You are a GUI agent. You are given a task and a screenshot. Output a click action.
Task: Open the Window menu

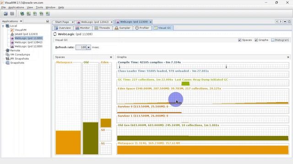pyautogui.click(x=50, y=7)
